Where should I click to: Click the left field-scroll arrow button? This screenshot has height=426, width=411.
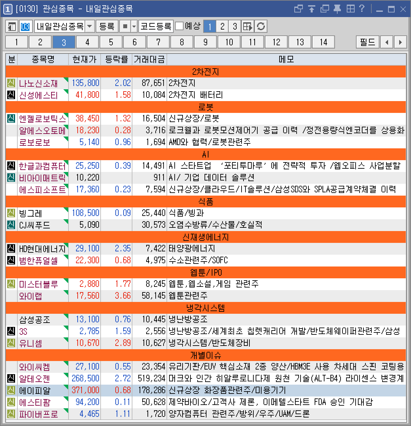387,42
